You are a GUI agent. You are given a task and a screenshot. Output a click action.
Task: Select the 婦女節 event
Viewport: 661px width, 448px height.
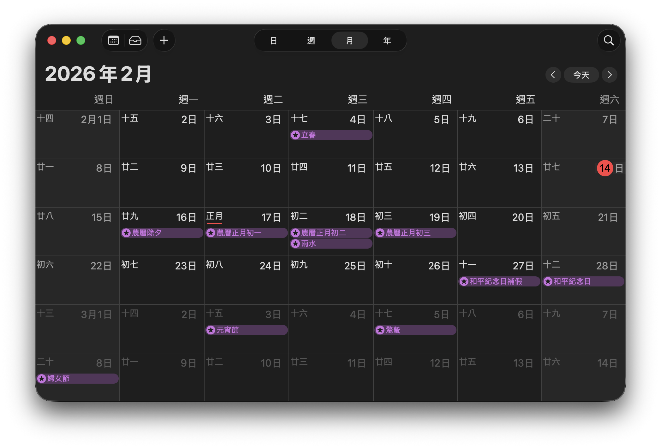[x=77, y=379]
